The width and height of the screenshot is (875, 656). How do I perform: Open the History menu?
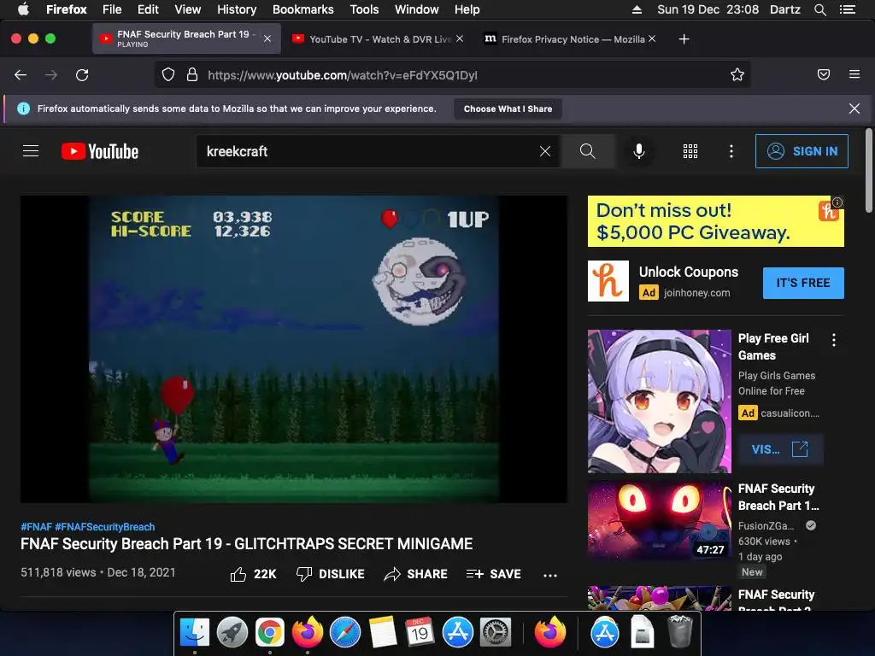(x=237, y=9)
